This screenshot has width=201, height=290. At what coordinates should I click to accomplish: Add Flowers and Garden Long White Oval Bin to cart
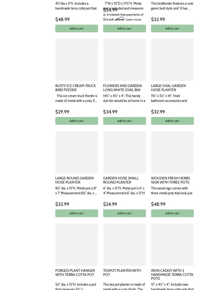pyautogui.click(x=124, y=121)
